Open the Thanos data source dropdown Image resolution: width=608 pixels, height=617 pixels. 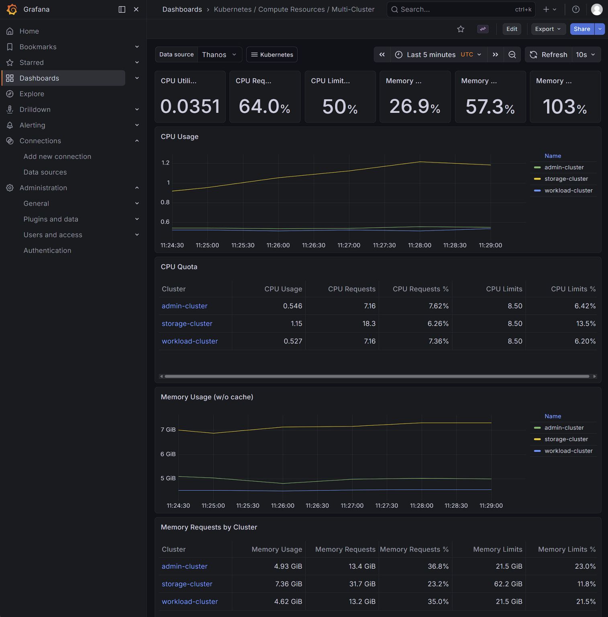tap(219, 55)
